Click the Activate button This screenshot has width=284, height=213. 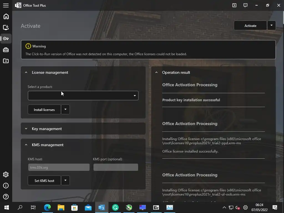click(x=250, y=26)
